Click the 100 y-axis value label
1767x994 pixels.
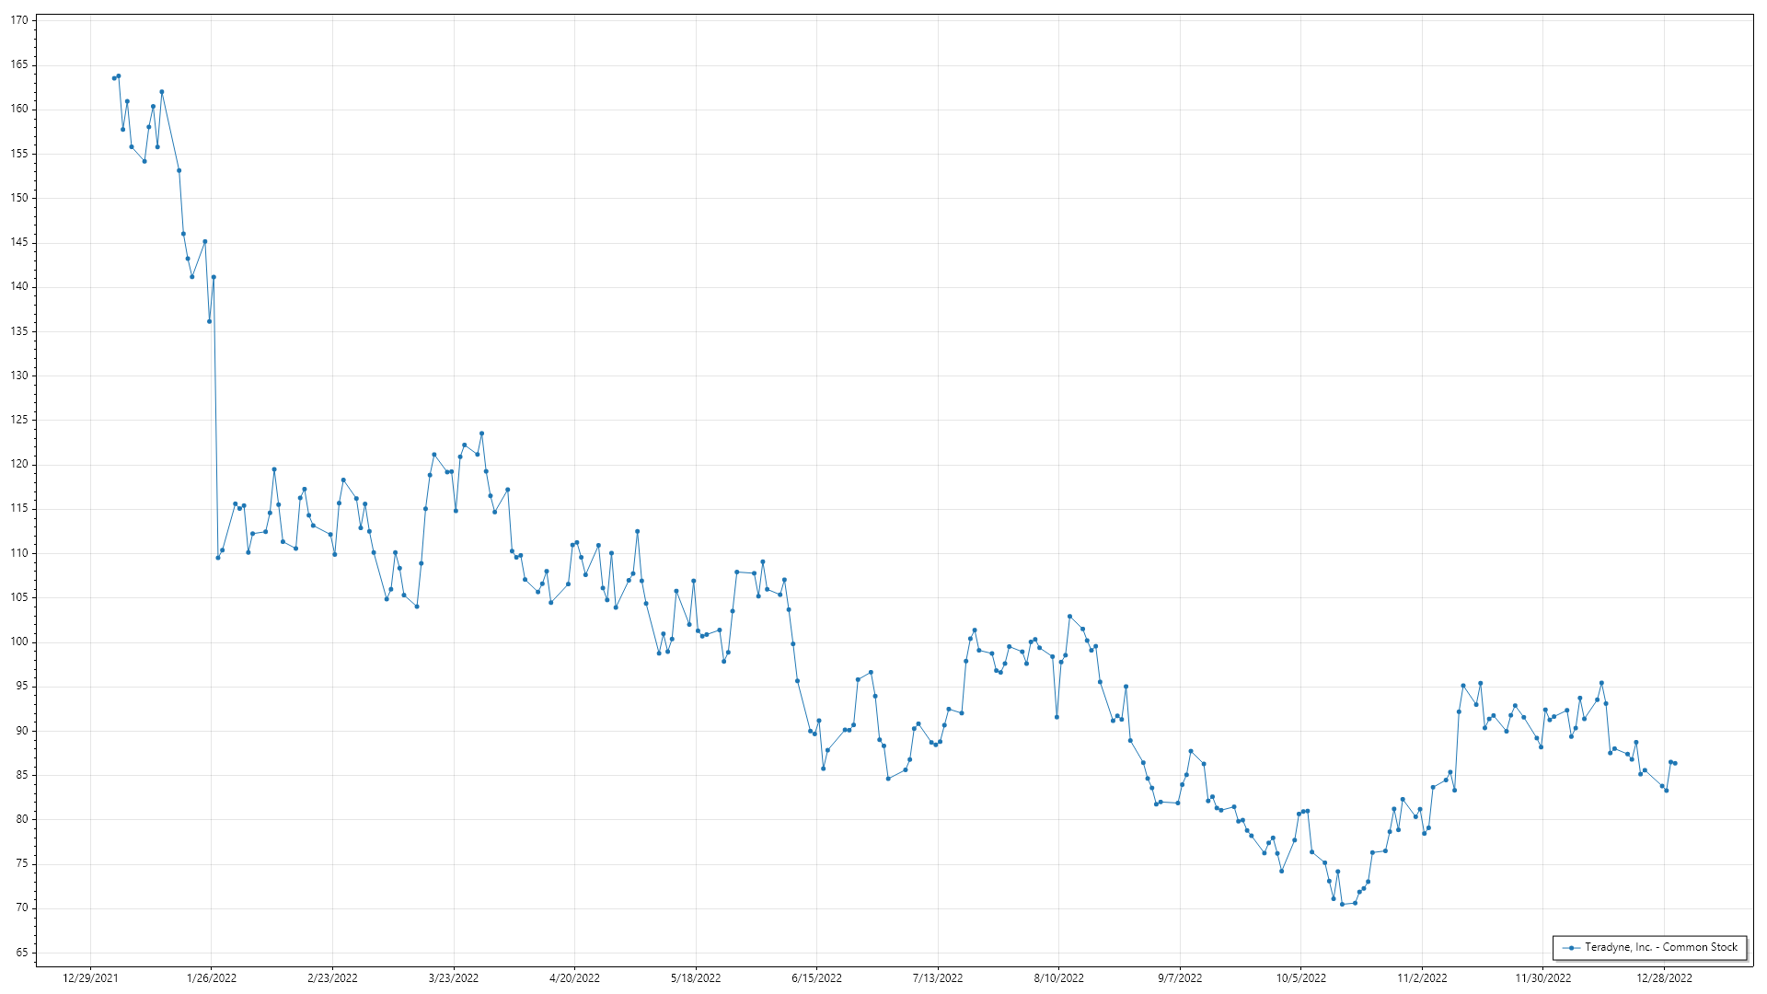coord(20,641)
